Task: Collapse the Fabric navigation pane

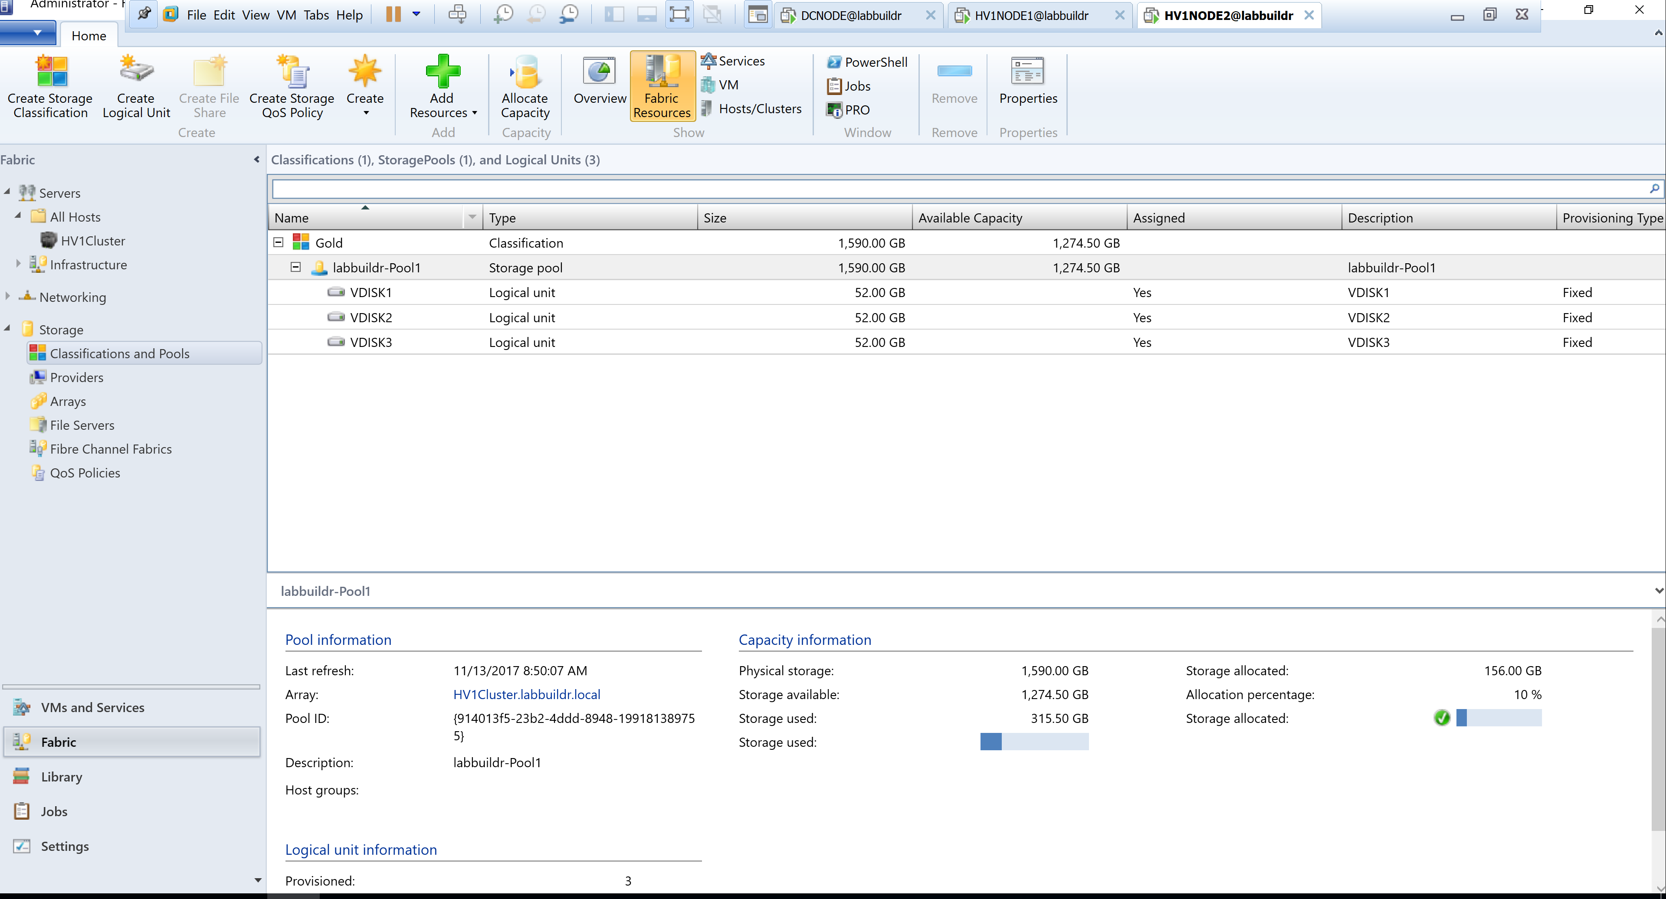Action: tap(257, 159)
